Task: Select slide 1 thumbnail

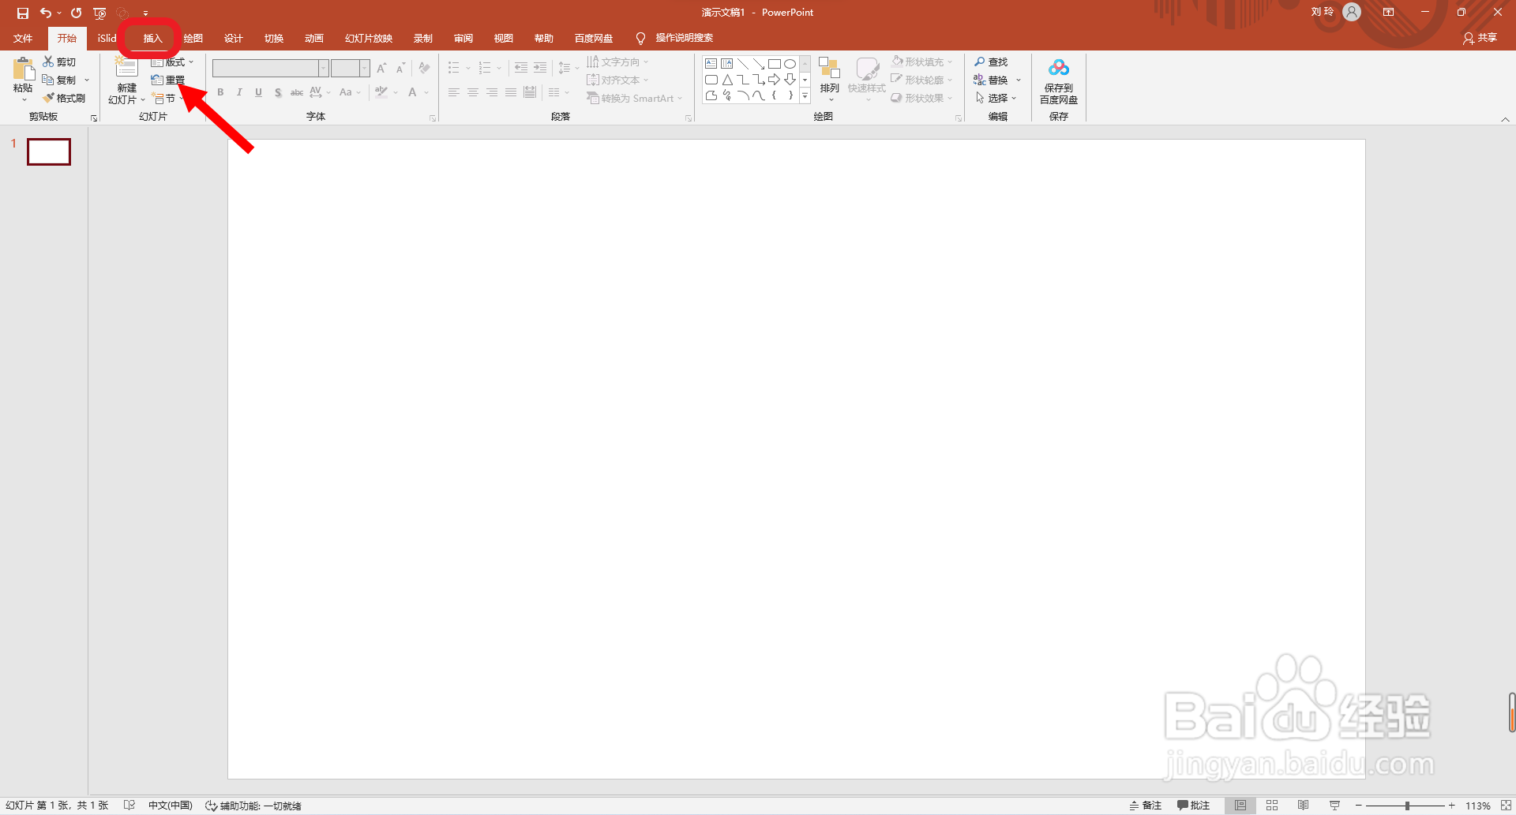Action: 49,151
